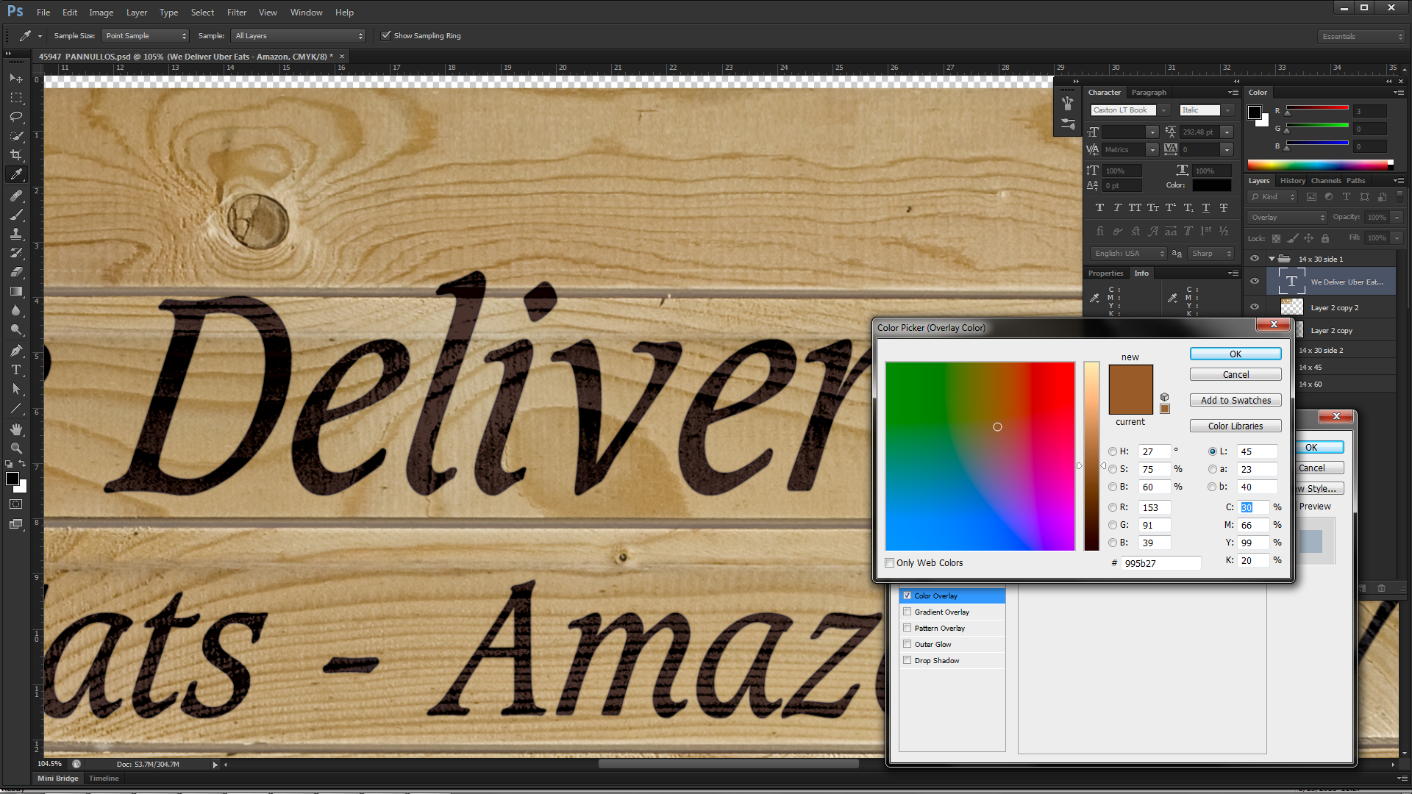
Task: Select the Lab a radio button
Action: coord(1212,469)
